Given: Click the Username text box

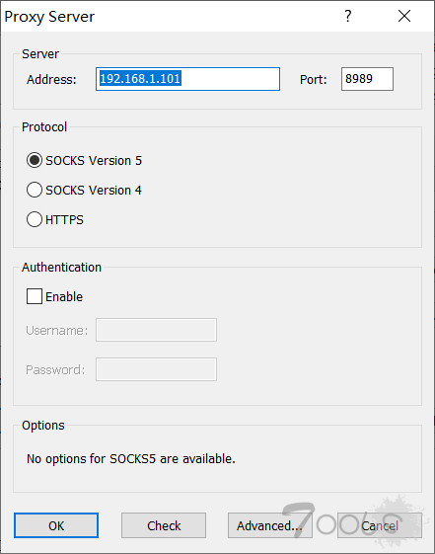Looking at the screenshot, I should pyautogui.click(x=156, y=330).
